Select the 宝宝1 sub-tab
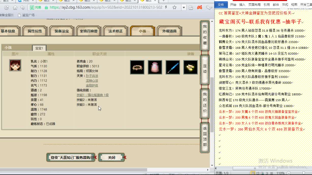 tap(39, 48)
